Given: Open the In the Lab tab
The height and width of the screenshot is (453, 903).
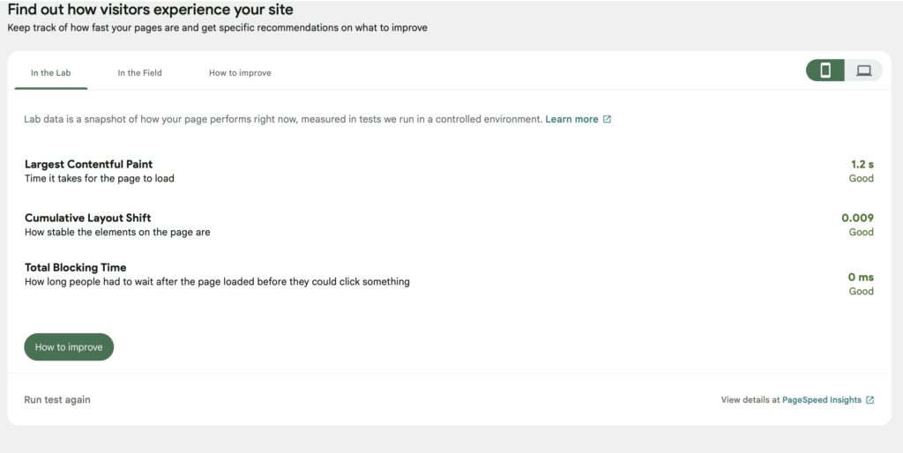Looking at the screenshot, I should [x=50, y=73].
